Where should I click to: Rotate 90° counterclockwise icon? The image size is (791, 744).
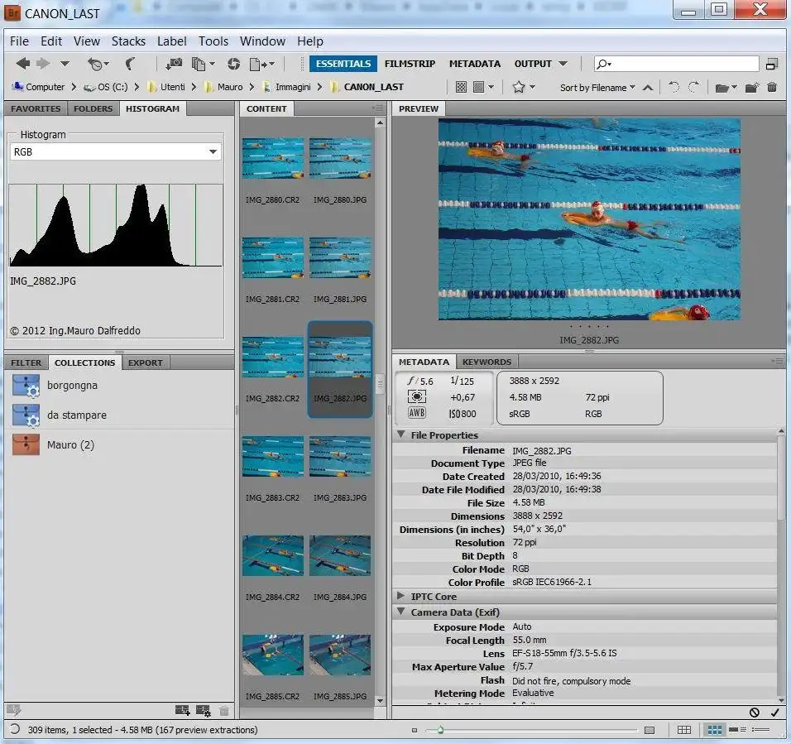pos(674,87)
